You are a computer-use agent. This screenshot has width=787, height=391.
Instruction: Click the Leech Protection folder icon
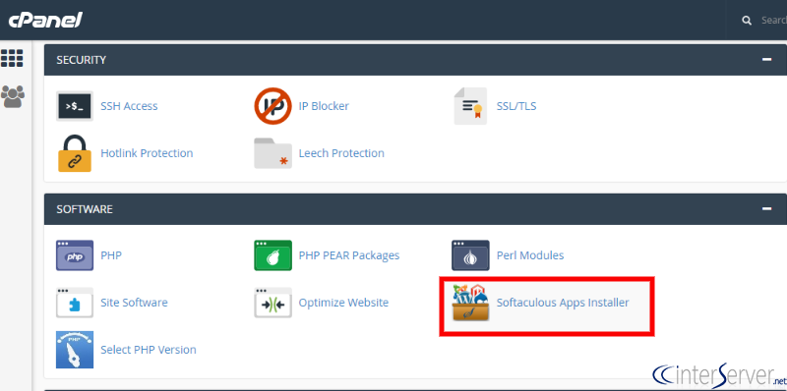[x=272, y=153]
